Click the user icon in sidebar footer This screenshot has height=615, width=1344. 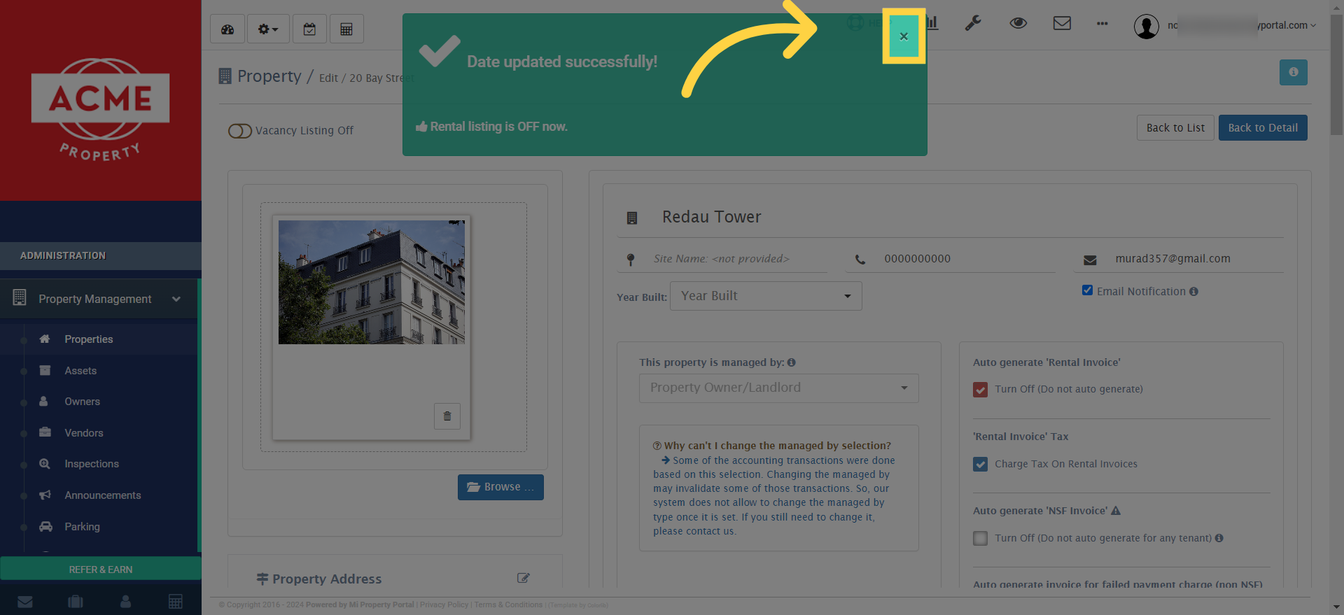click(126, 602)
